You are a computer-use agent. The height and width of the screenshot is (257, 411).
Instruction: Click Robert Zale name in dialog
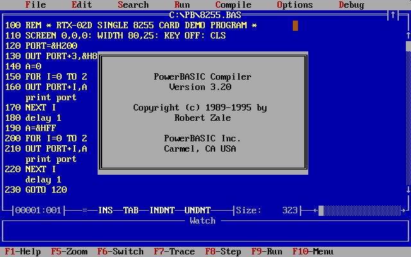(202, 118)
